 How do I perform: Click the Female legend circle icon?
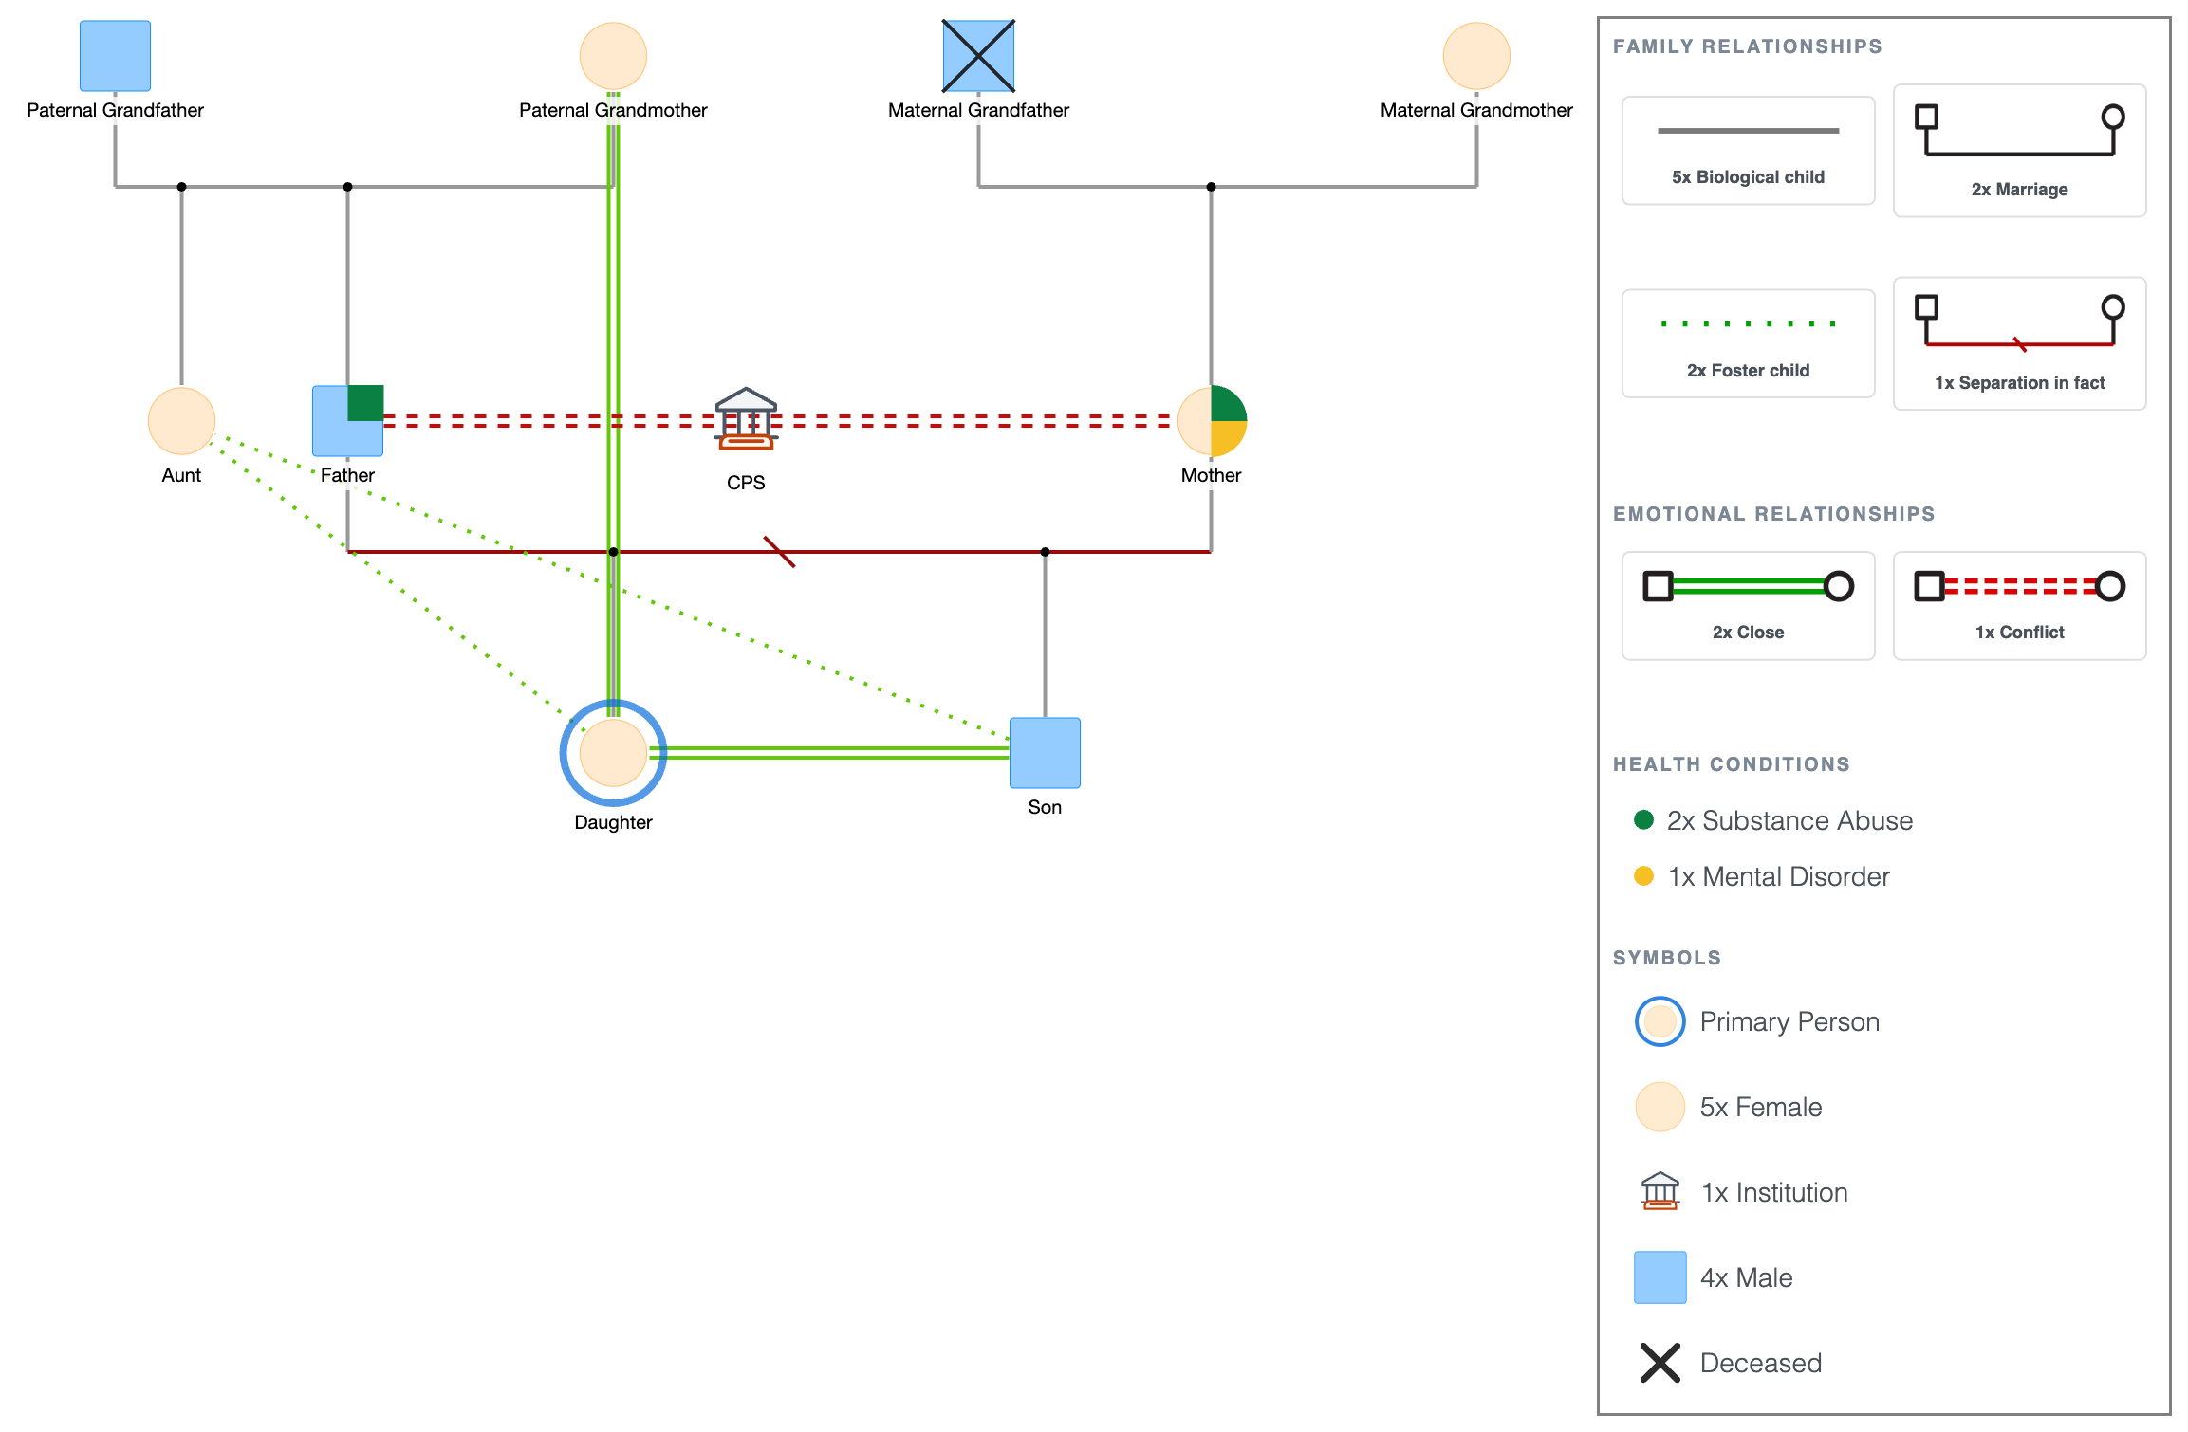(x=1660, y=1107)
